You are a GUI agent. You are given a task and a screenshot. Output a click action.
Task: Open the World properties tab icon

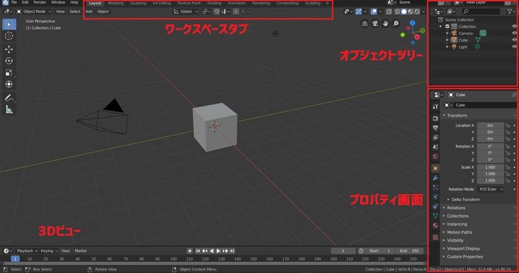435,156
